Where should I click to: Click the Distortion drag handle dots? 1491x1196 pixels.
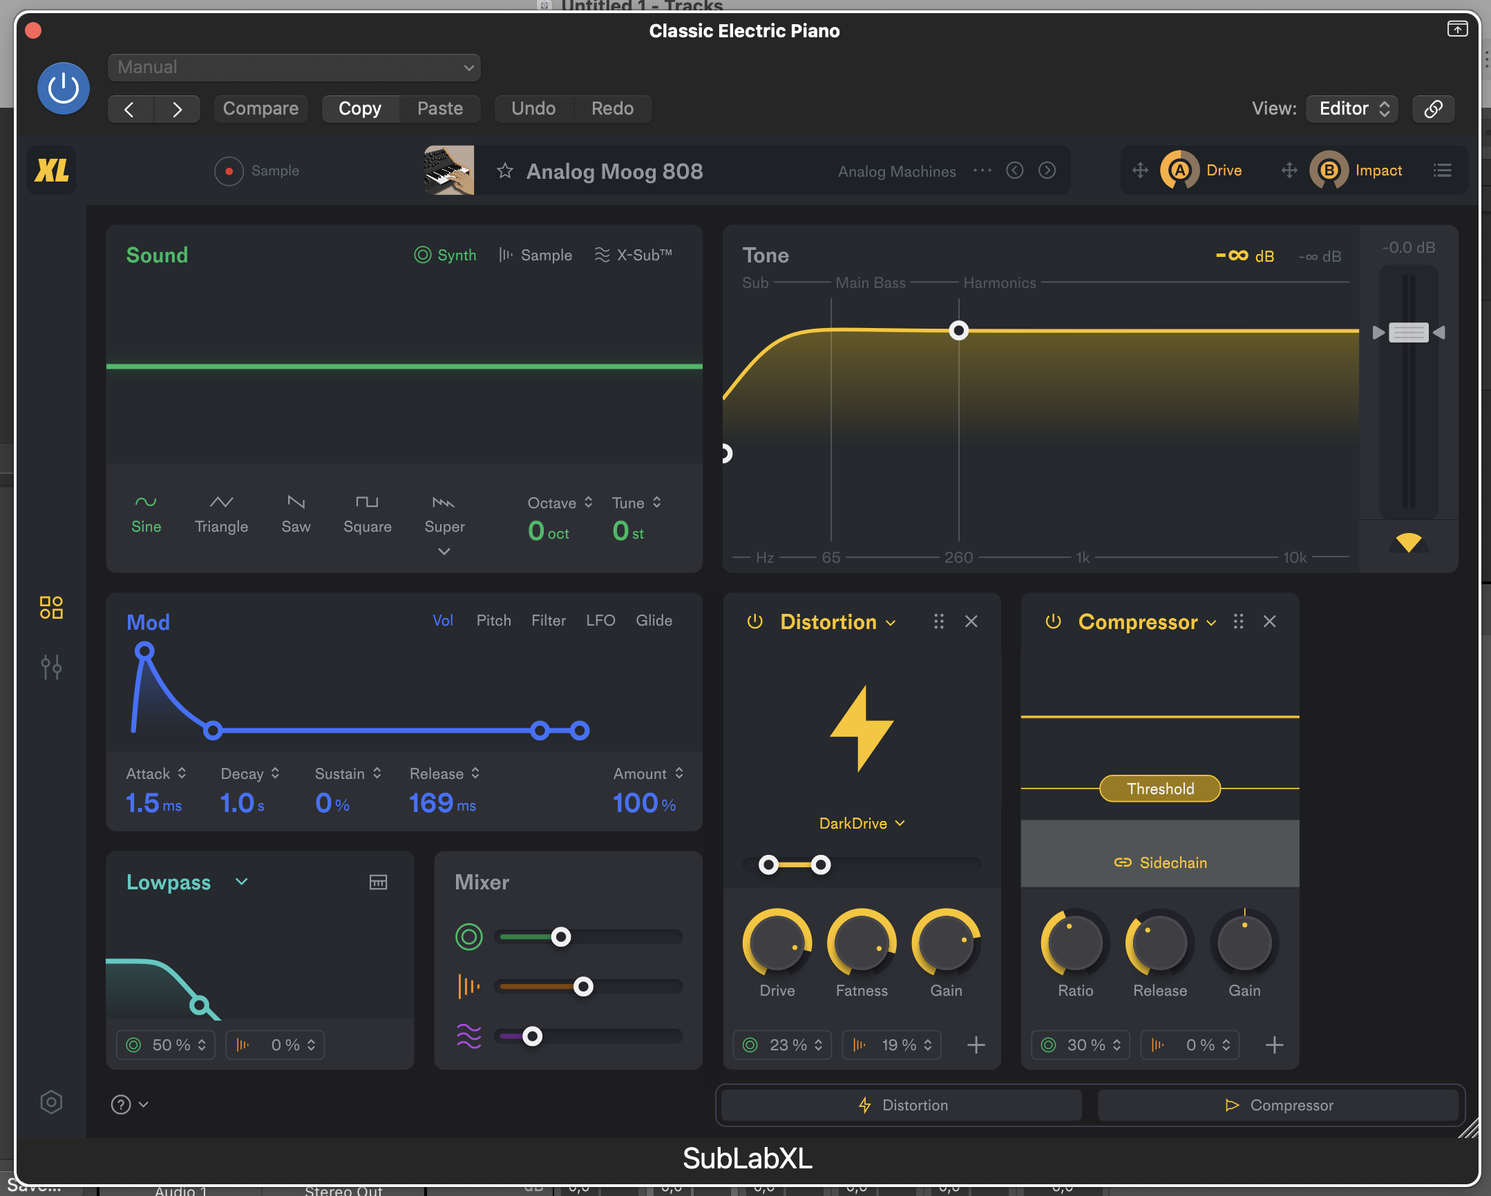coord(938,621)
